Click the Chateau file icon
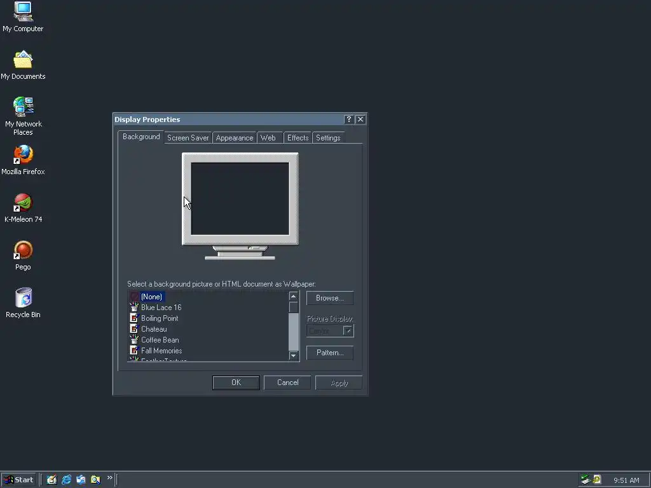 pyautogui.click(x=134, y=329)
